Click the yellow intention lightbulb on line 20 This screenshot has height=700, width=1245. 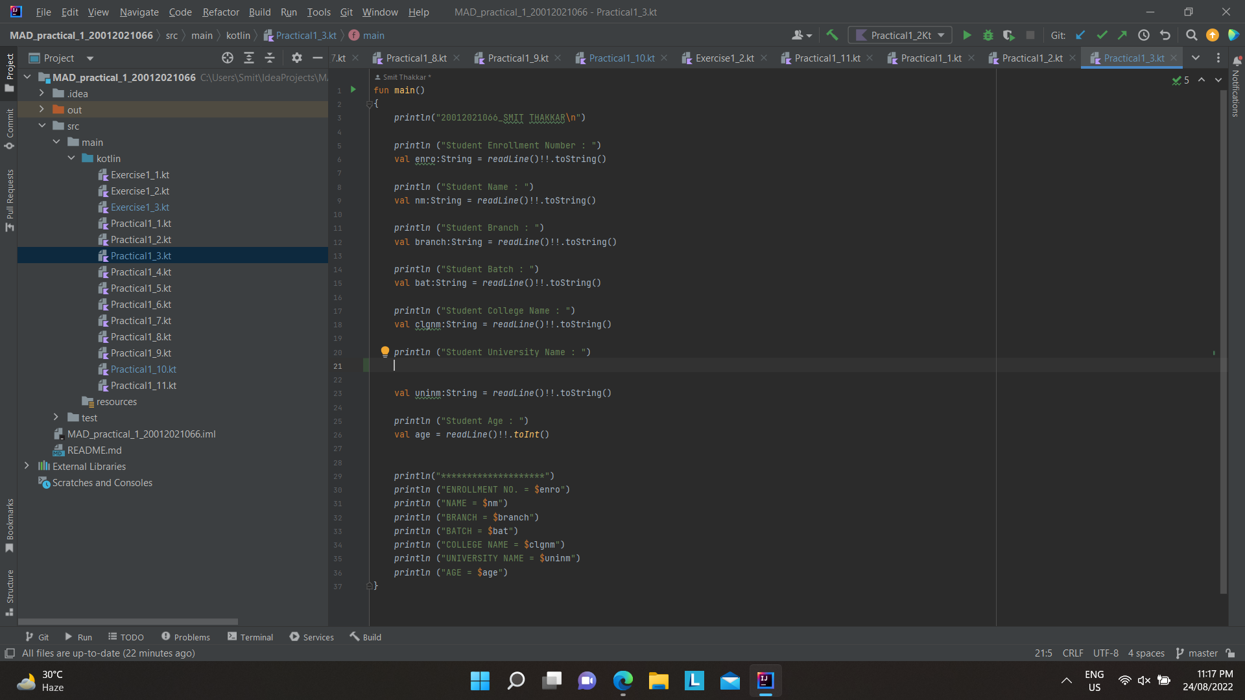coord(385,351)
